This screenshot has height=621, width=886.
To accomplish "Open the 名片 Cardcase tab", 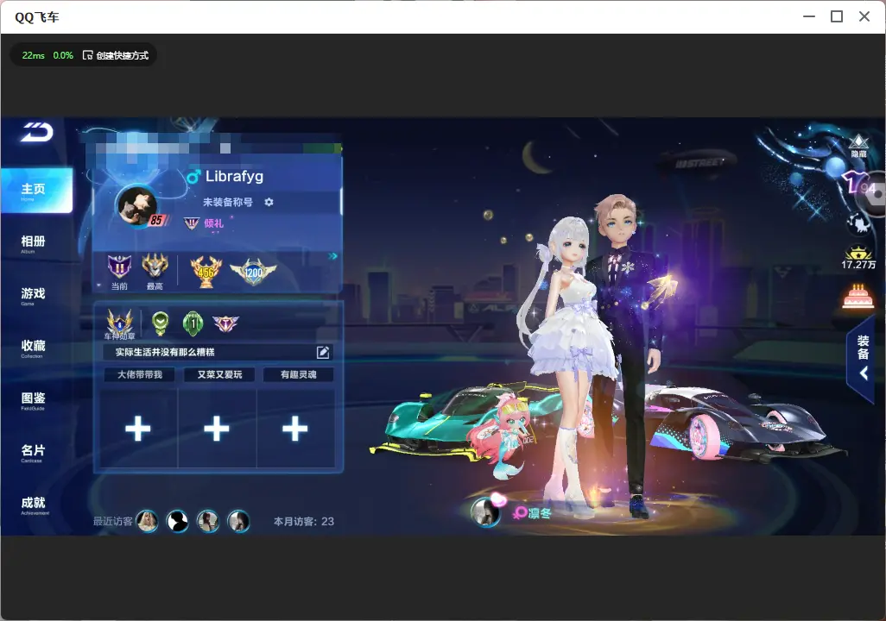I will pyautogui.click(x=34, y=453).
